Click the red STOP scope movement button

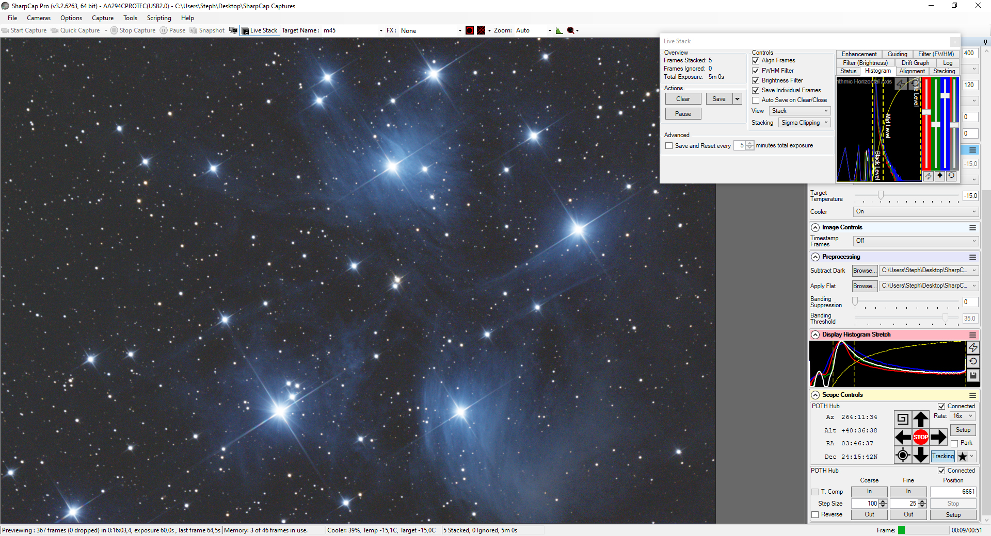point(921,437)
